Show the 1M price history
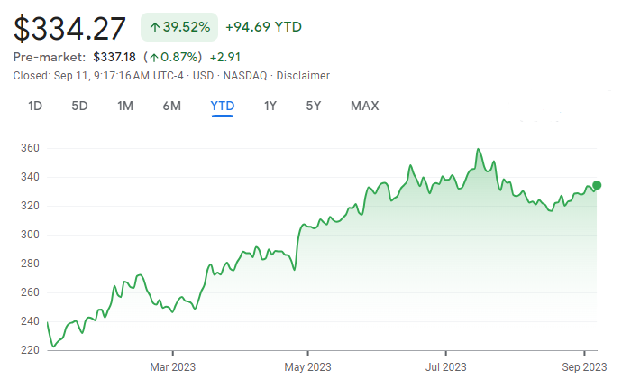The image size is (631, 389). point(125,106)
